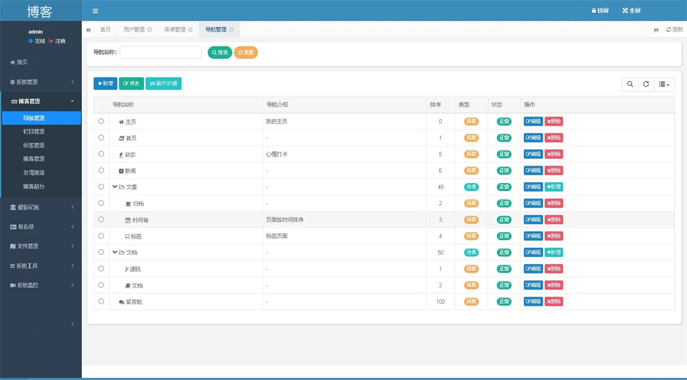Click the hamburger menu toggle icon
The height and width of the screenshot is (380, 687).
point(95,11)
